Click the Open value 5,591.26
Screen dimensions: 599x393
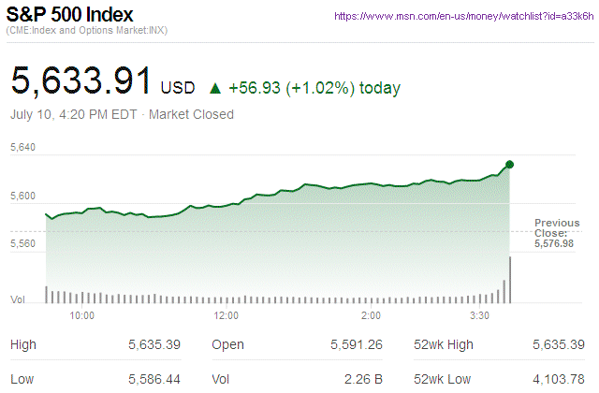click(356, 344)
